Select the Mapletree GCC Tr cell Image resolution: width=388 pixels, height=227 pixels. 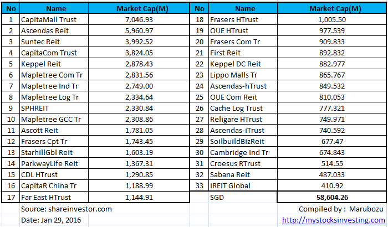(51, 119)
